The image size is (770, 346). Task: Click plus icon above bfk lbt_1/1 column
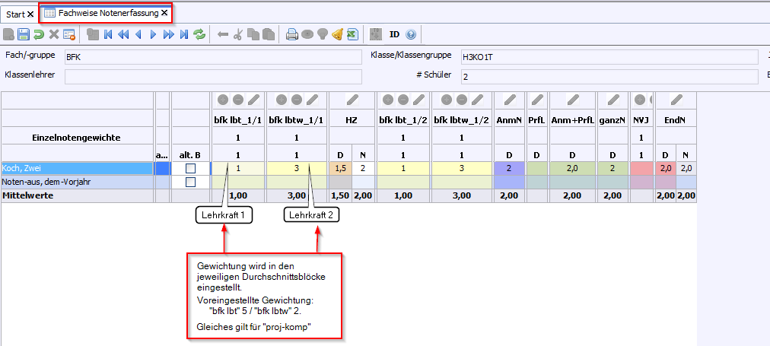click(224, 100)
